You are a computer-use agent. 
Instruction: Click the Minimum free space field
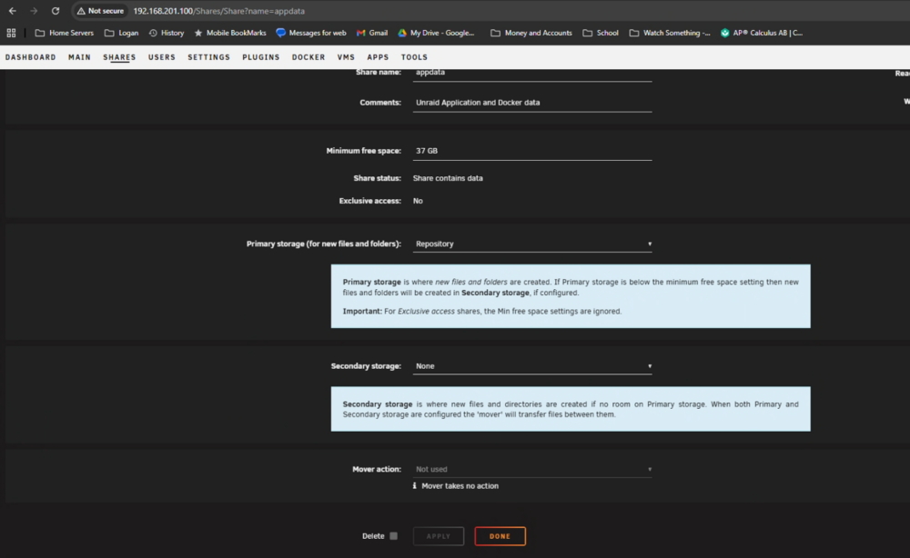pos(532,151)
